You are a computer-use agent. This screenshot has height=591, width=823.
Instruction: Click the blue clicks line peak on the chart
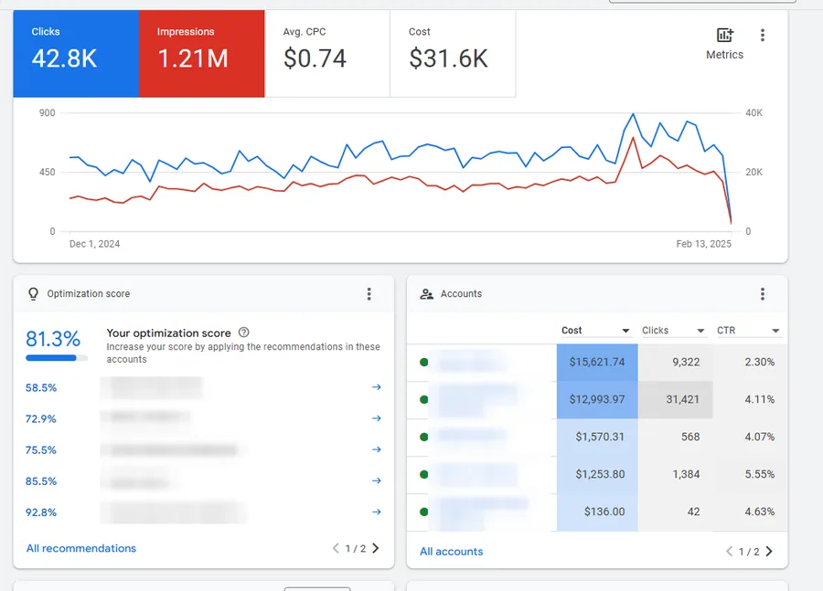[633, 114]
